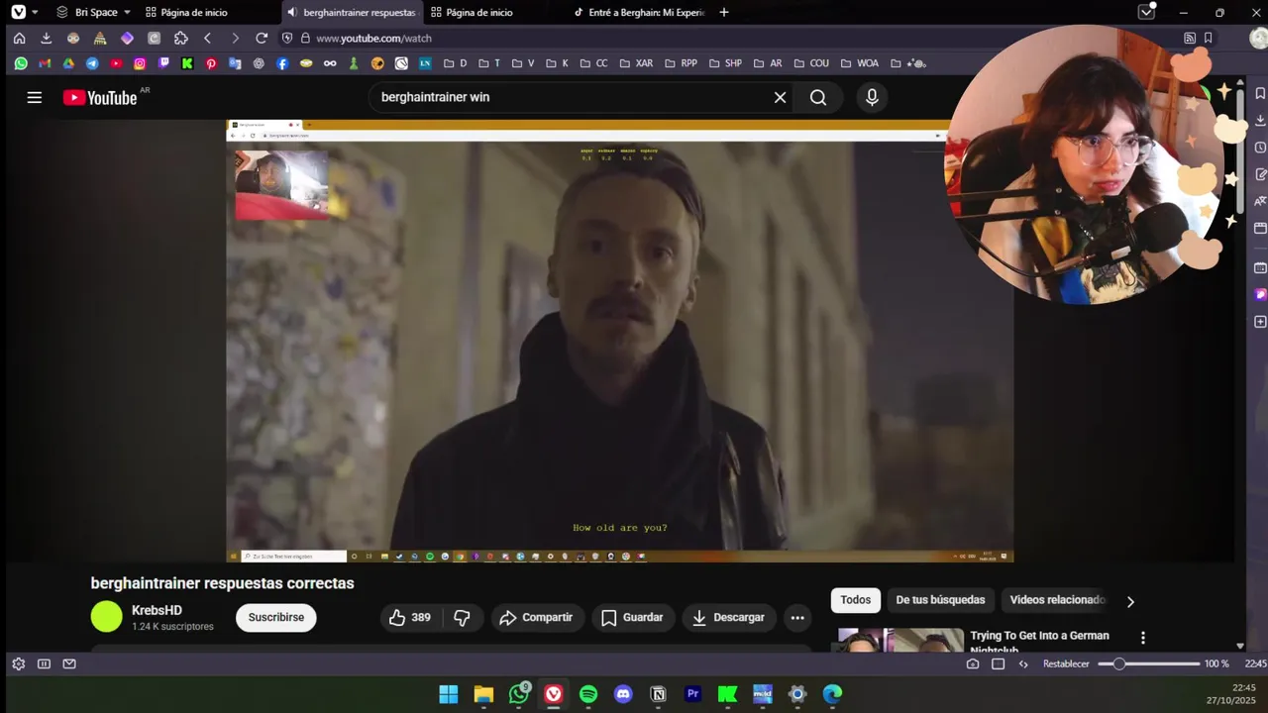
Task: Open the XAR bookmarks folder
Action: 636,63
